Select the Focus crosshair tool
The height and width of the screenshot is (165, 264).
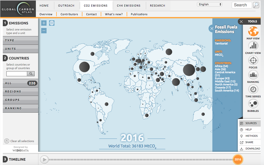pos(253,61)
